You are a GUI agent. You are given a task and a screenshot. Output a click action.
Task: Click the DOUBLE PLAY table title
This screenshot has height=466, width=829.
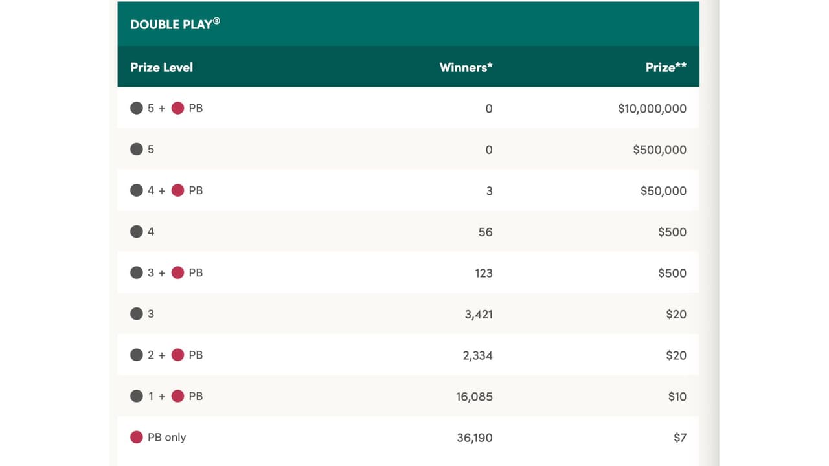pos(175,24)
